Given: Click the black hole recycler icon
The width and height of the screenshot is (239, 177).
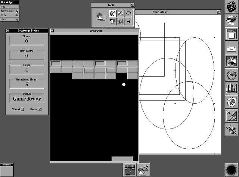Looking at the screenshot, I should [232, 170].
